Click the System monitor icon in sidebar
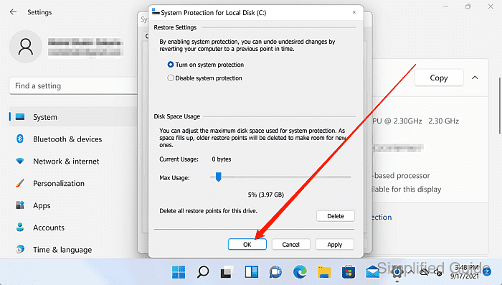The width and height of the screenshot is (502, 285). 20,117
